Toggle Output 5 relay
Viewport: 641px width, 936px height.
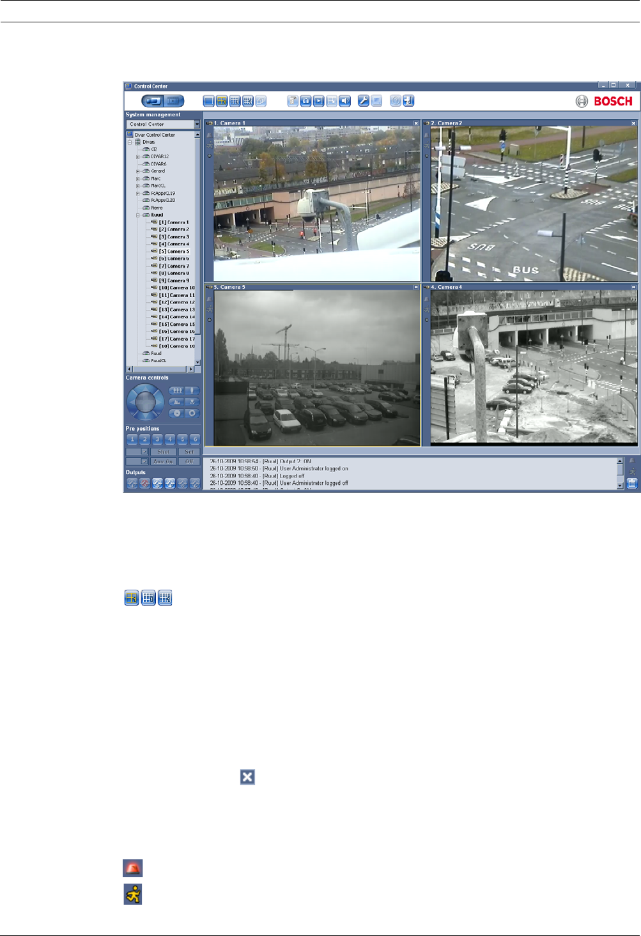pyautogui.click(x=183, y=484)
